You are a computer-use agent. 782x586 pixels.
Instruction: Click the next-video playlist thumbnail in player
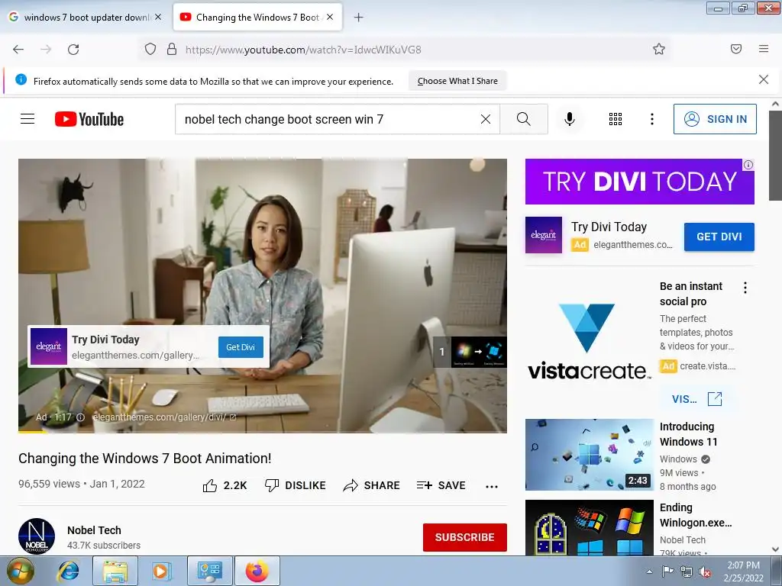(479, 352)
